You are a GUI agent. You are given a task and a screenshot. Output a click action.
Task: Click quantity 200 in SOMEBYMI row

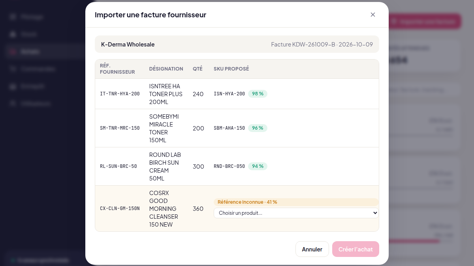coord(198,128)
